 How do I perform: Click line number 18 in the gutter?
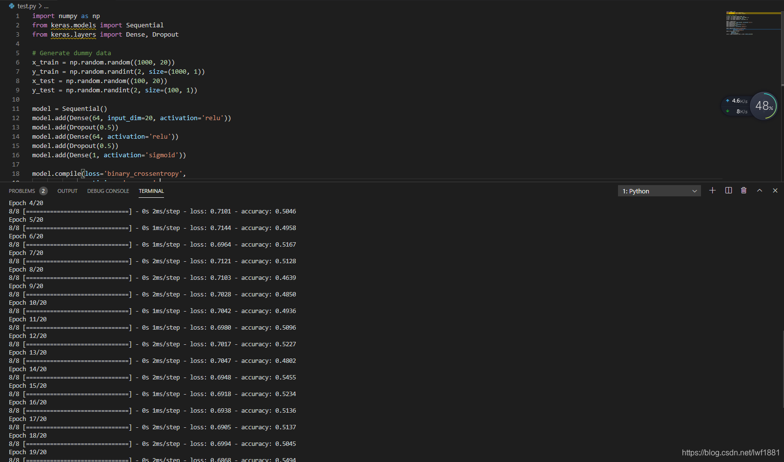point(16,173)
